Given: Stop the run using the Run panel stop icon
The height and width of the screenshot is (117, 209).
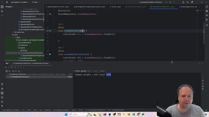Looking at the screenshot, I should pos(12,67).
